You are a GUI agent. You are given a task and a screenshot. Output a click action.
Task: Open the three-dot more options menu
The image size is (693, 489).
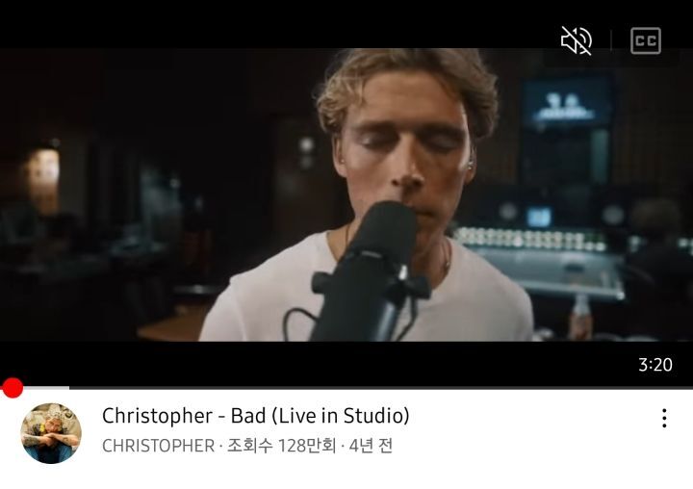(x=664, y=418)
